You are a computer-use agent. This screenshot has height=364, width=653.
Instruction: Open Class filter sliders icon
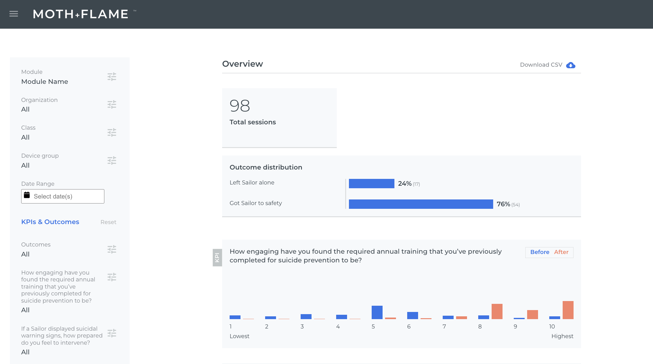pyautogui.click(x=112, y=132)
